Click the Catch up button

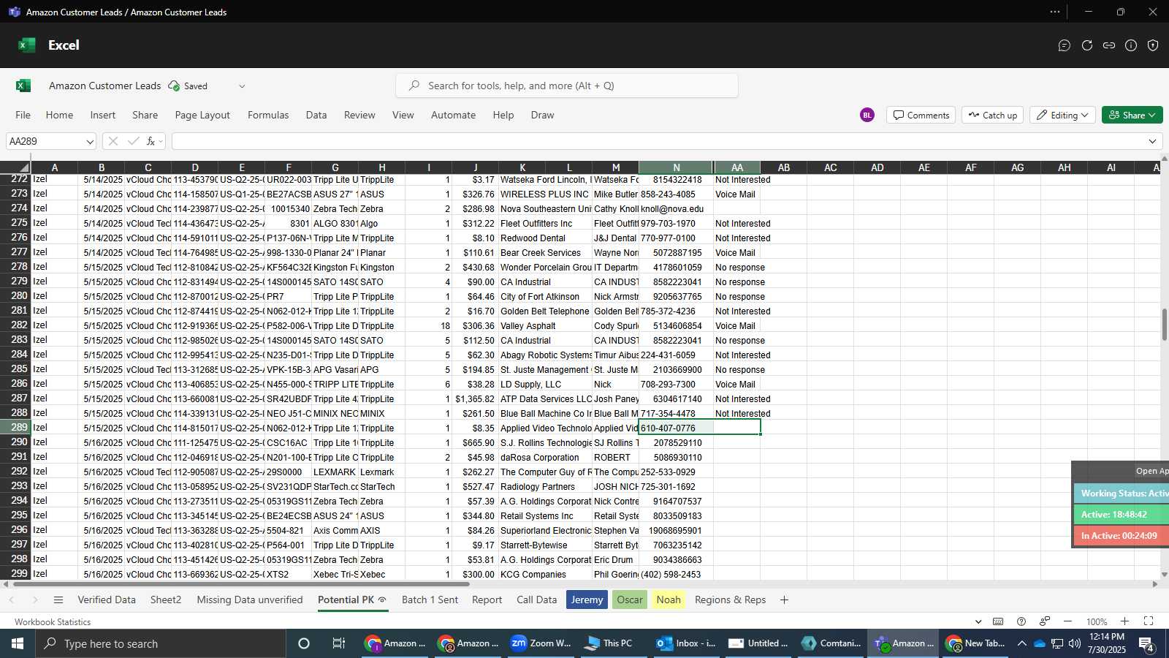click(x=992, y=115)
